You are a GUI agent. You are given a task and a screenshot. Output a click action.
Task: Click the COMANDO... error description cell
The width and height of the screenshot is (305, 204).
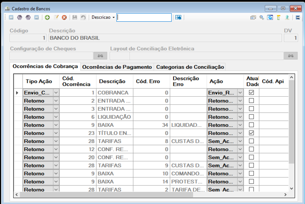click(x=188, y=174)
